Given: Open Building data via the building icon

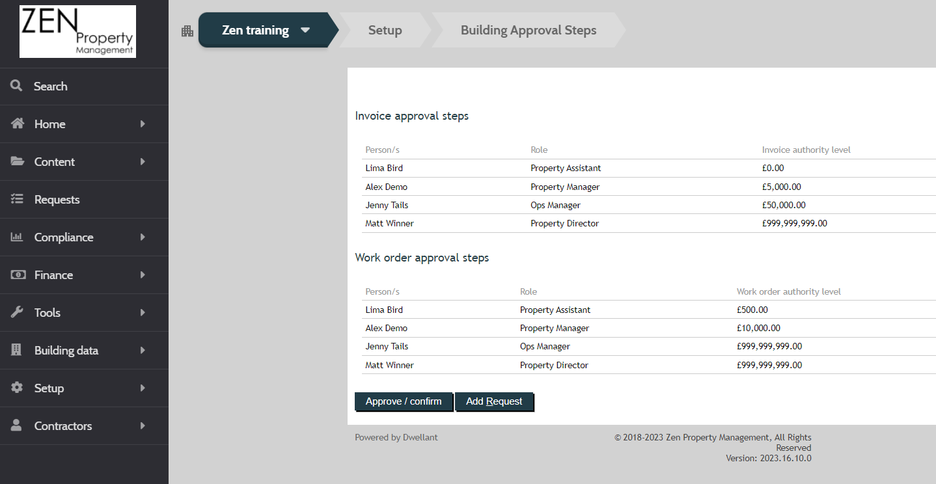Looking at the screenshot, I should (x=16, y=350).
